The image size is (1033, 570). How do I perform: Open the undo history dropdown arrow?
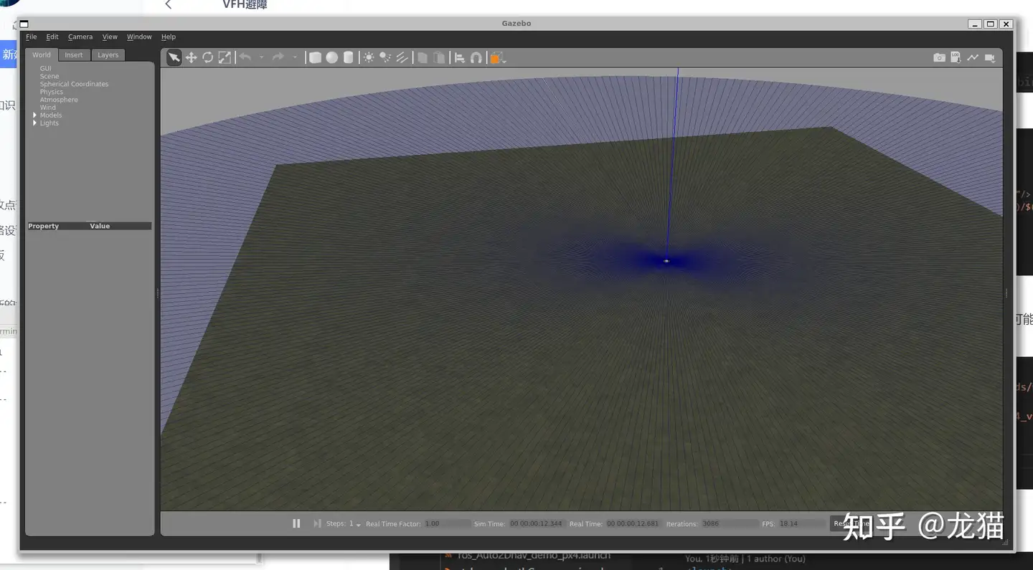tap(262, 57)
